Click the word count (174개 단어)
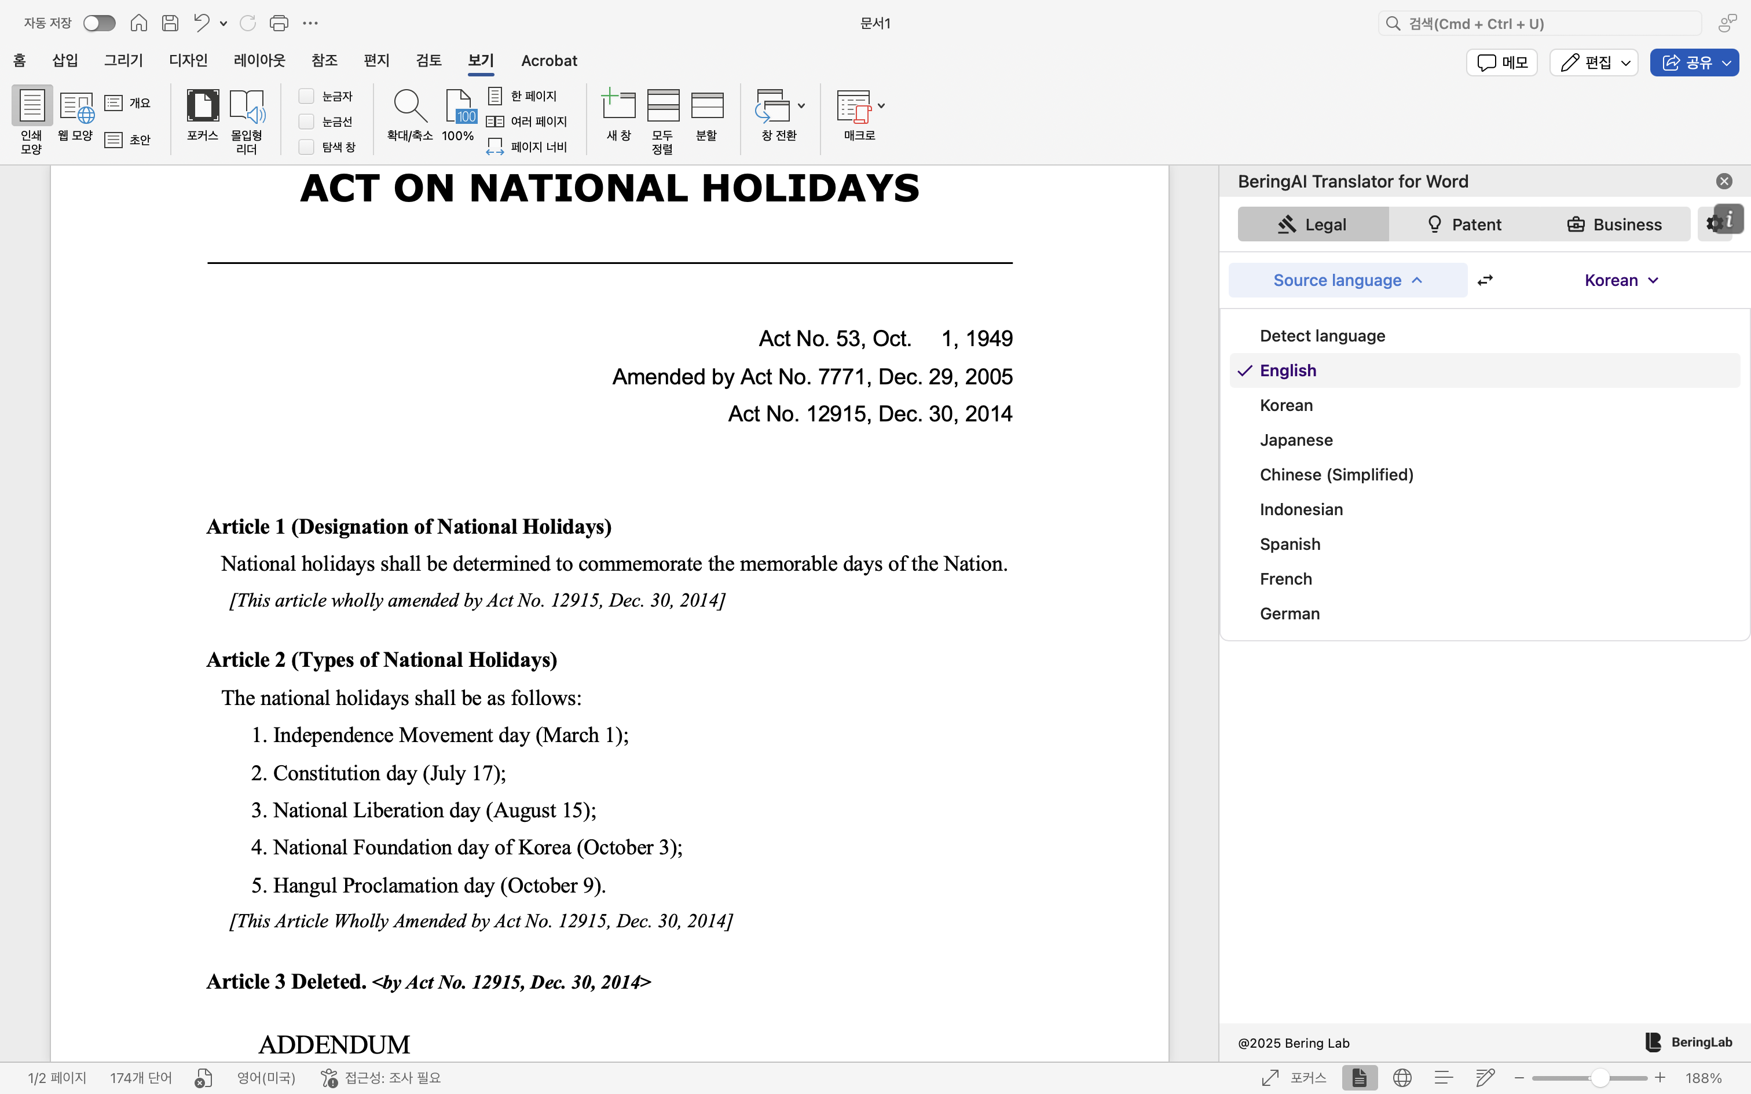This screenshot has height=1094, width=1751. 141,1078
